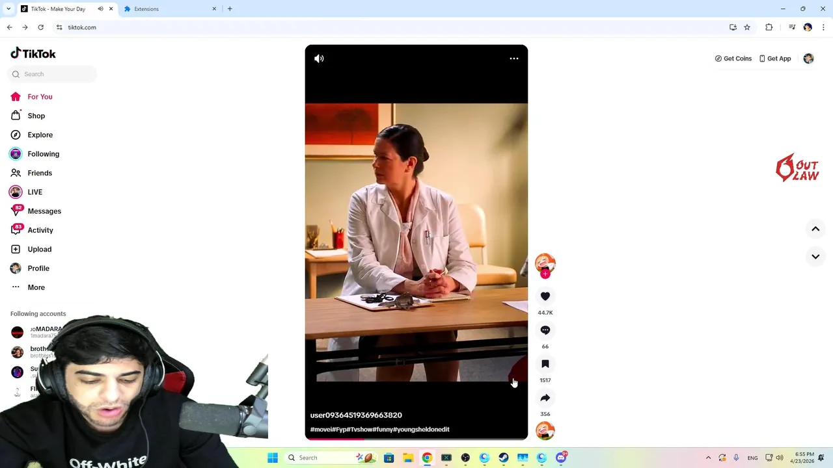The height and width of the screenshot is (468, 833).
Task: Open a new browser tab
Action: coord(230,9)
